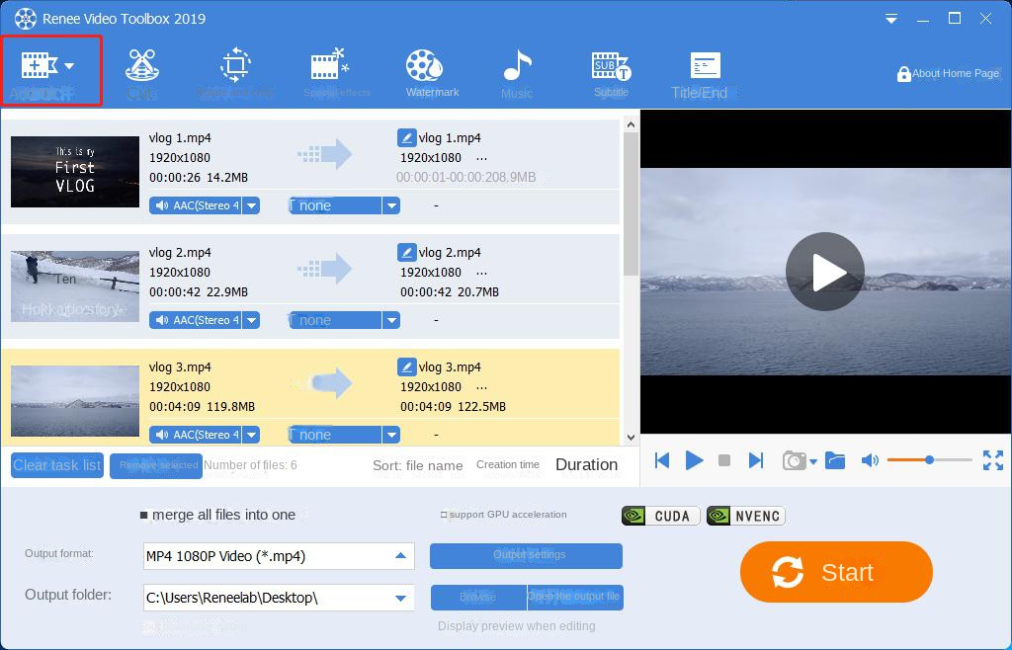Viewport: 1012px width, 650px height.
Task: Click Clear task list
Action: pos(56,464)
